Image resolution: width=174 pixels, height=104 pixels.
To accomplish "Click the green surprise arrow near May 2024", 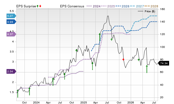I will (x=53, y=82).
